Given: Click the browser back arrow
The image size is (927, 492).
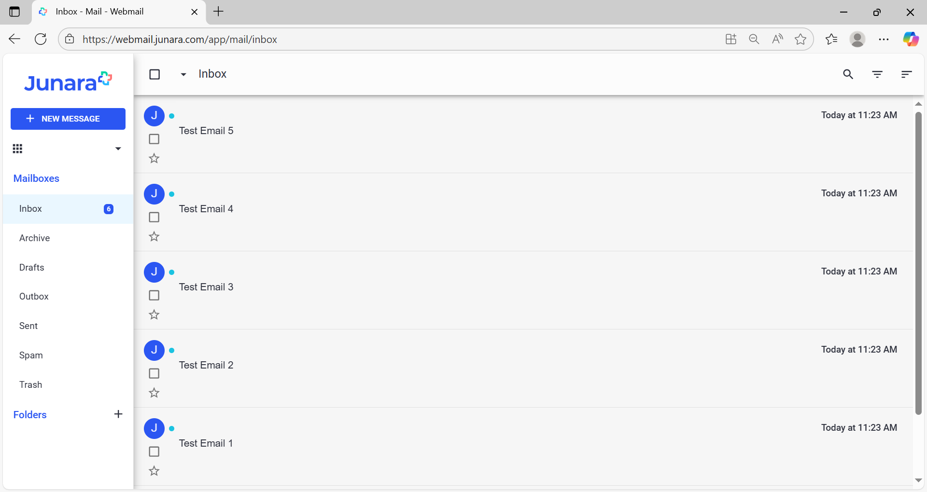Looking at the screenshot, I should click(x=14, y=39).
